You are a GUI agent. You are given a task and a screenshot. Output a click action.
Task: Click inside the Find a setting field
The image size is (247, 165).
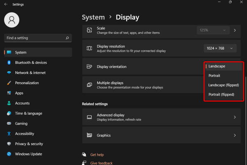[38, 38]
